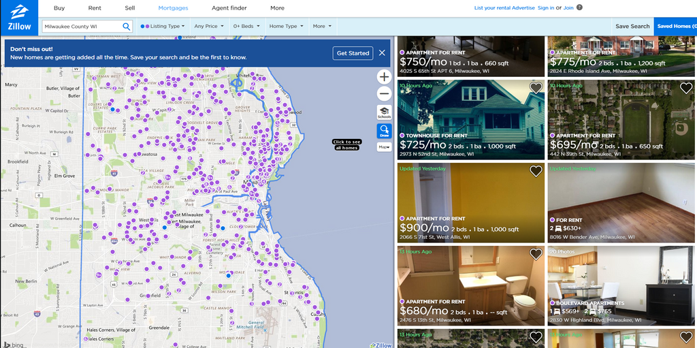The width and height of the screenshot is (697, 348).
Task: Click the Advertise link
Action: pyautogui.click(x=523, y=8)
